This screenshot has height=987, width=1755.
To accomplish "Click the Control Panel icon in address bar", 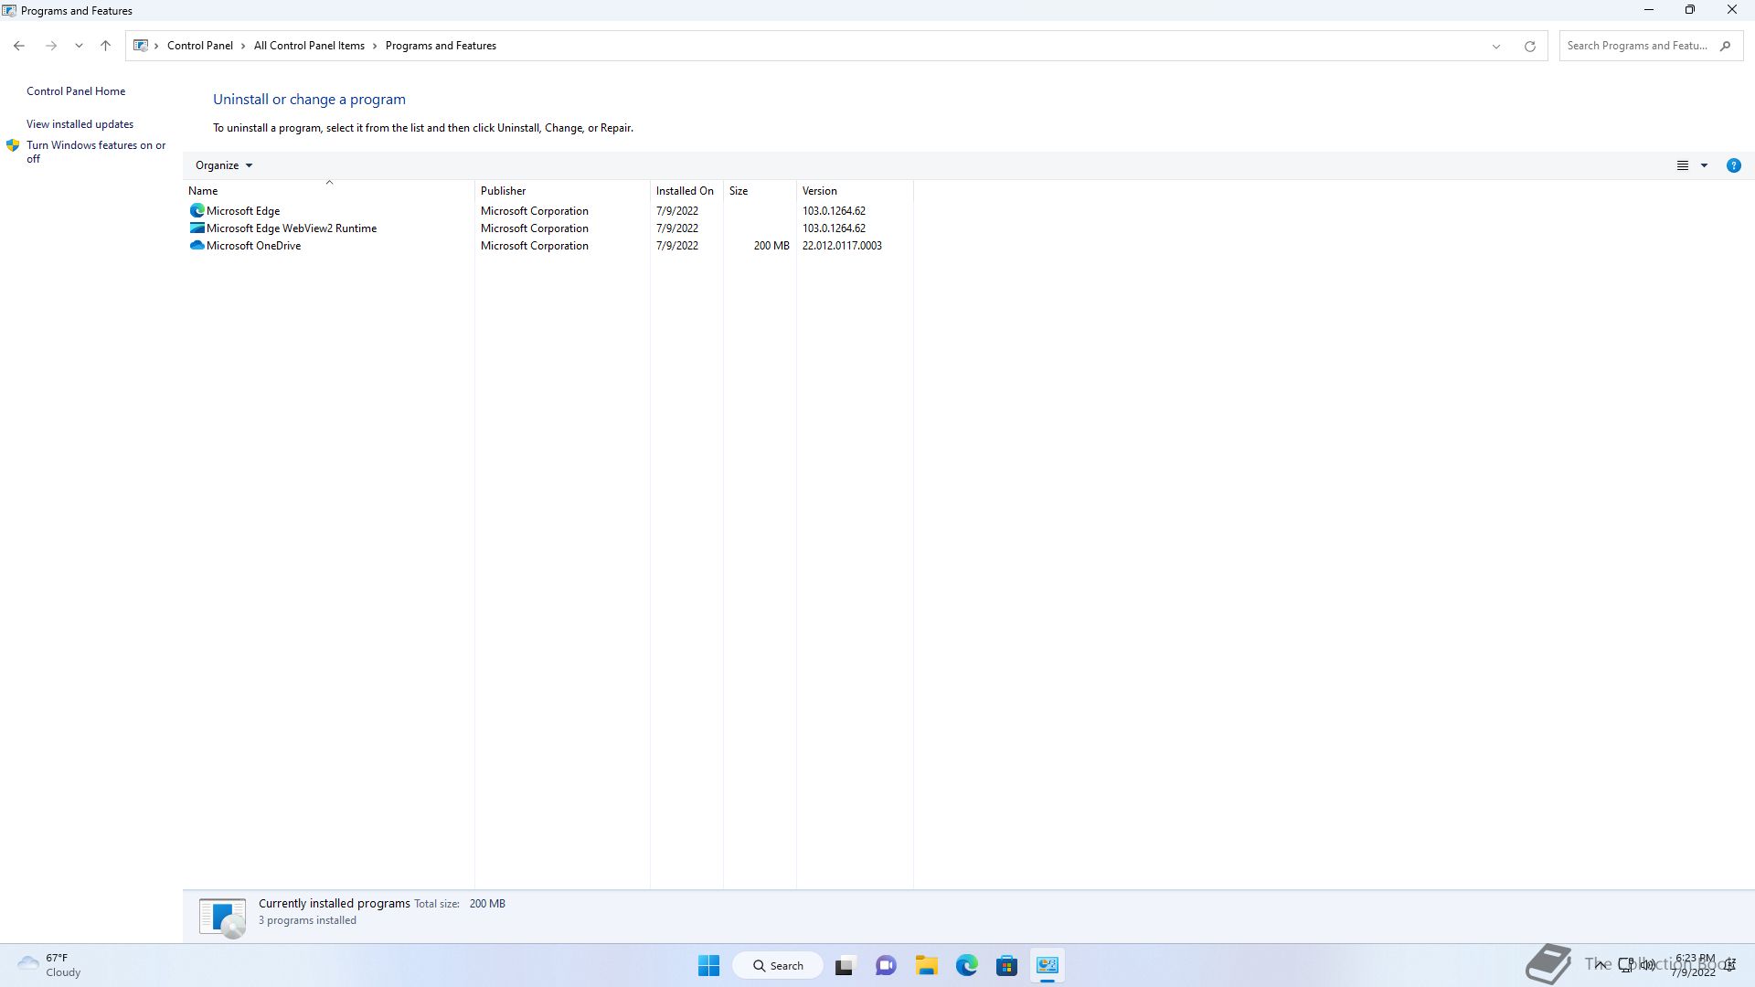I will tap(141, 46).
